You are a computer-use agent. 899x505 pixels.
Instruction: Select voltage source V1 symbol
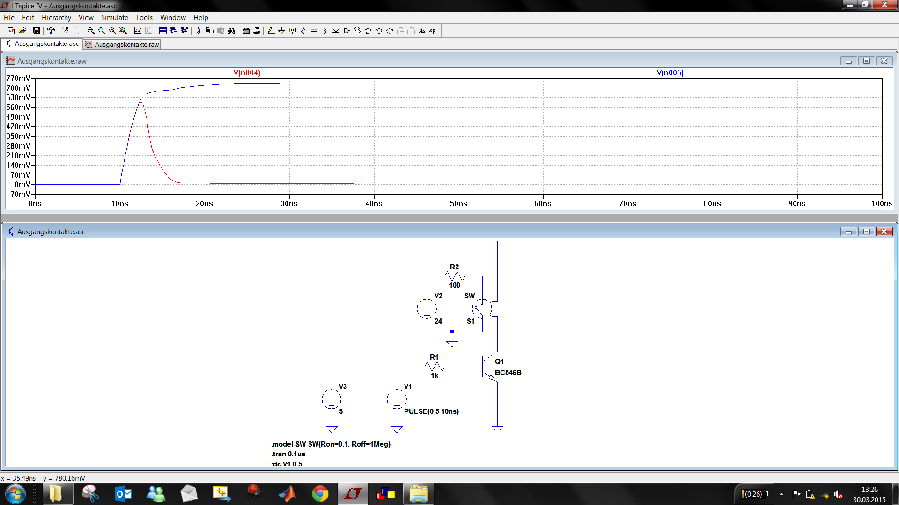[397, 399]
